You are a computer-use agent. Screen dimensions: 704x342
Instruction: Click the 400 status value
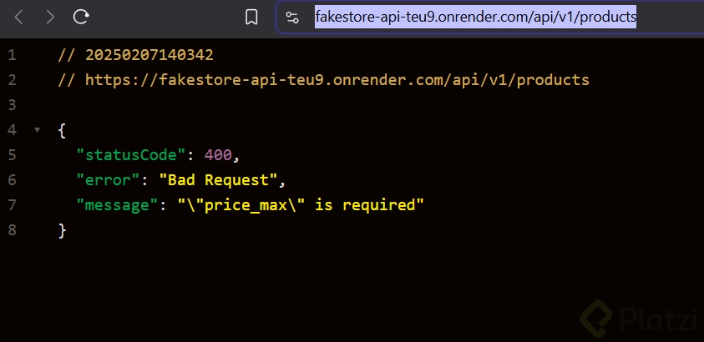coord(222,155)
